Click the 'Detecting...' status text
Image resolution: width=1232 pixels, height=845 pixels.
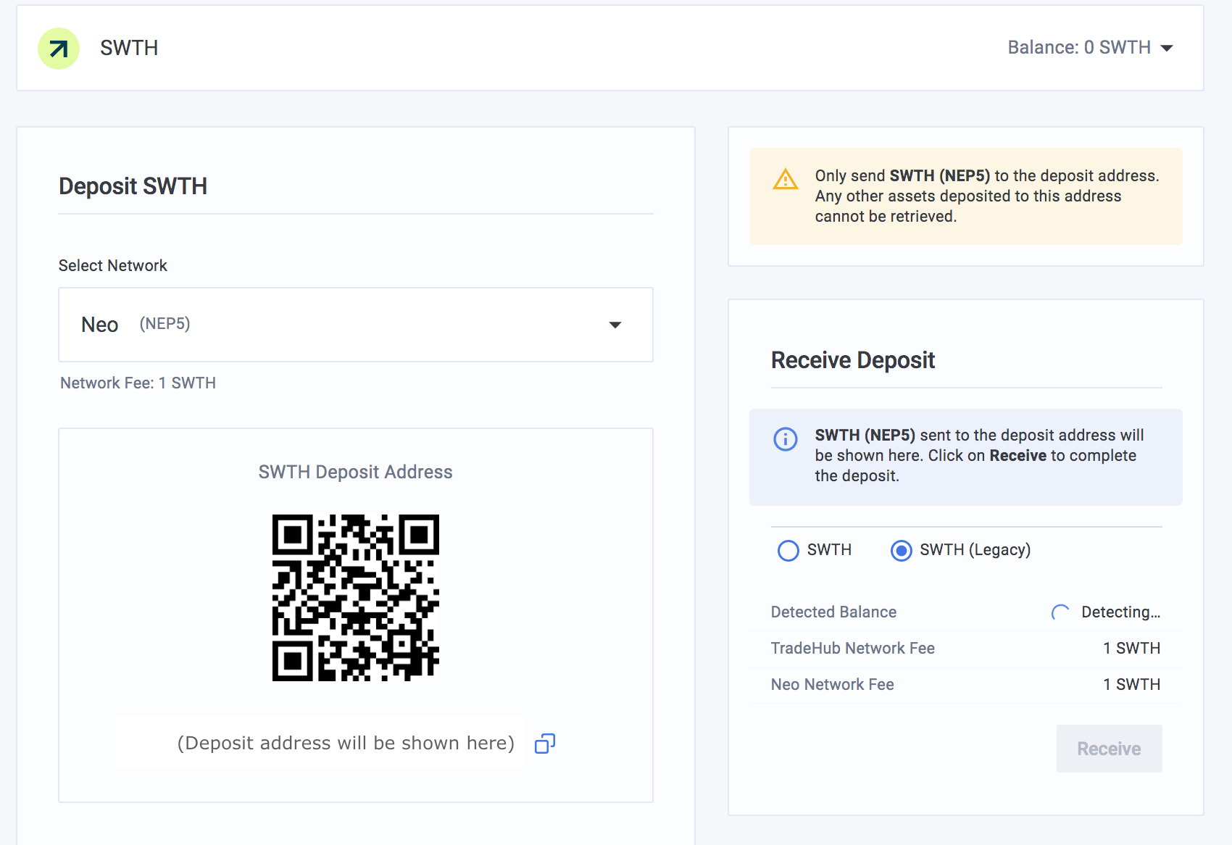[1120, 612]
